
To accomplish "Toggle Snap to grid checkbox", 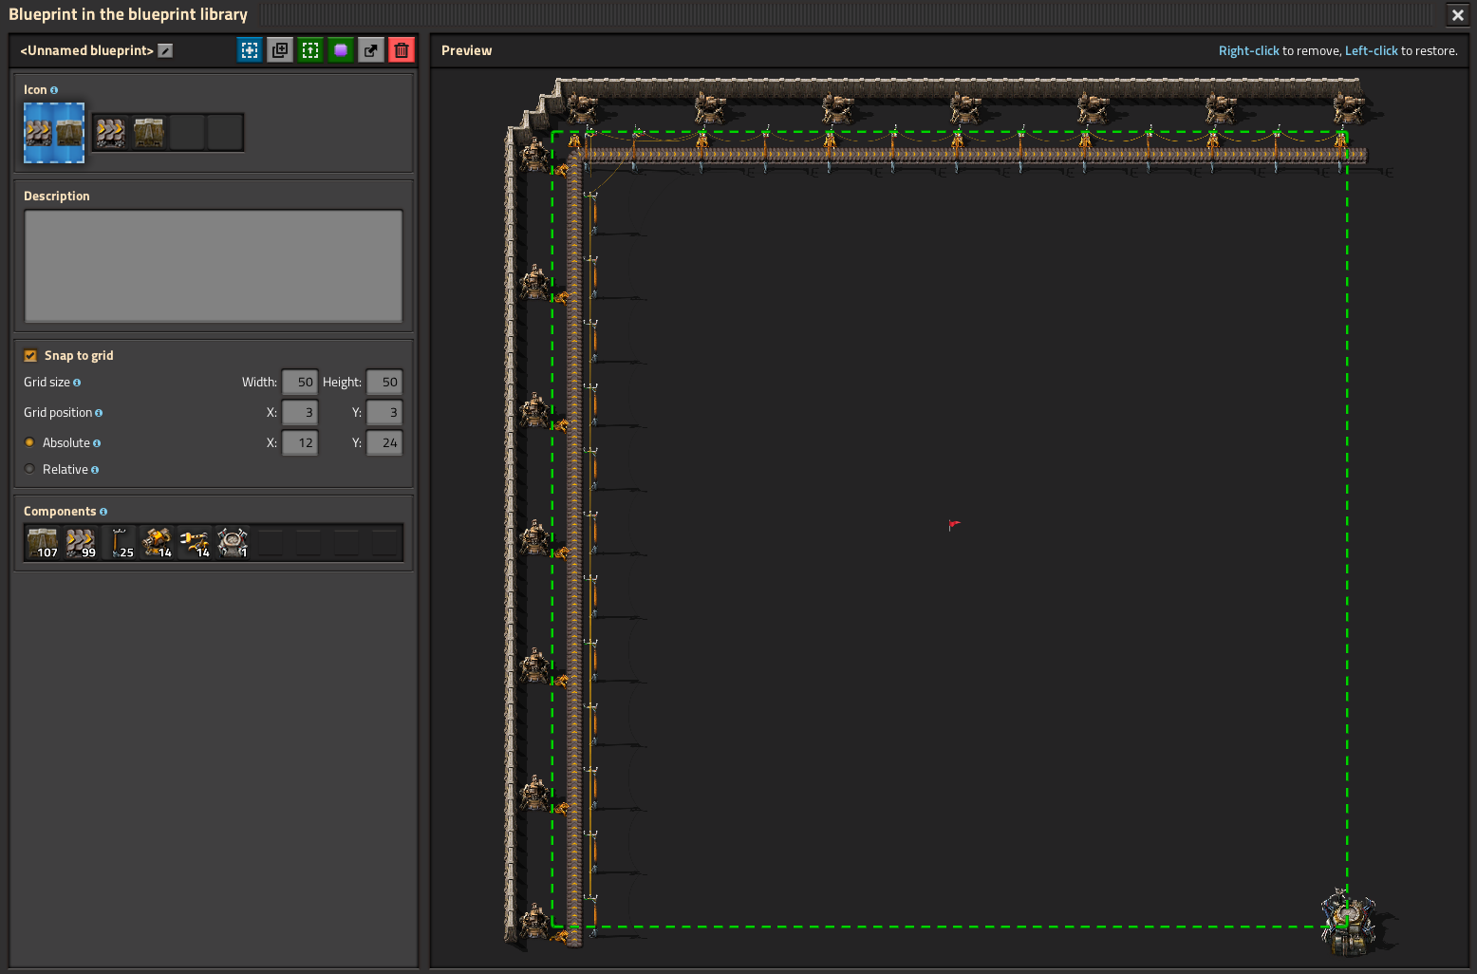I will point(30,356).
